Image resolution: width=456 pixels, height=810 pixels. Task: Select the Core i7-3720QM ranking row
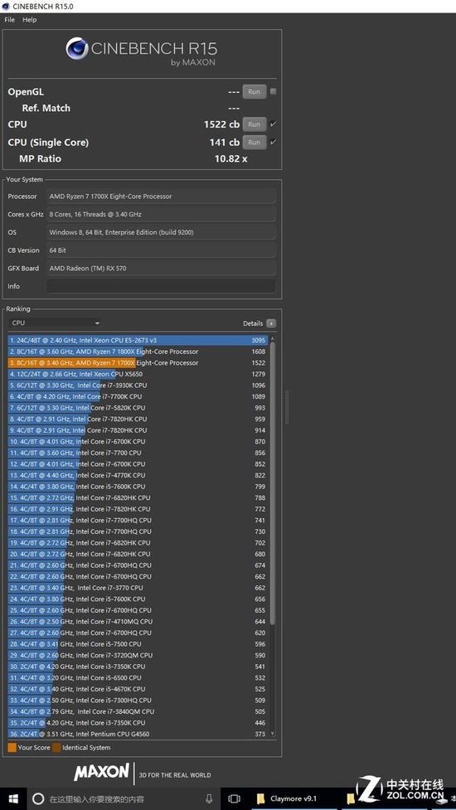[x=138, y=656]
